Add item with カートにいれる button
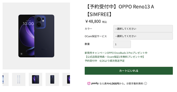This screenshot has width=177, height=92. coord(129,71)
